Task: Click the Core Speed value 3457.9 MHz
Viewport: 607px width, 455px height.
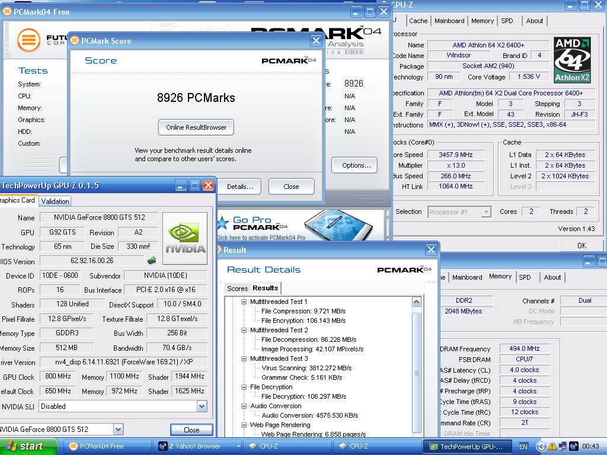Action: pos(456,155)
